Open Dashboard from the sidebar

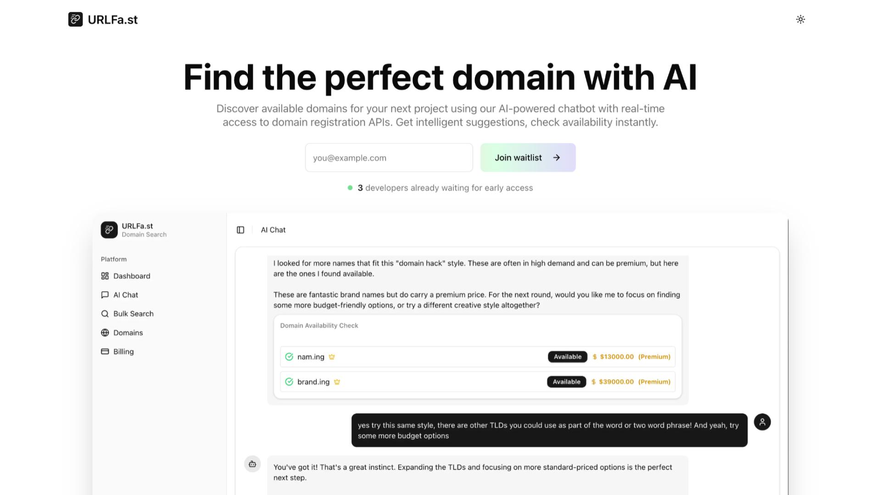coord(126,276)
